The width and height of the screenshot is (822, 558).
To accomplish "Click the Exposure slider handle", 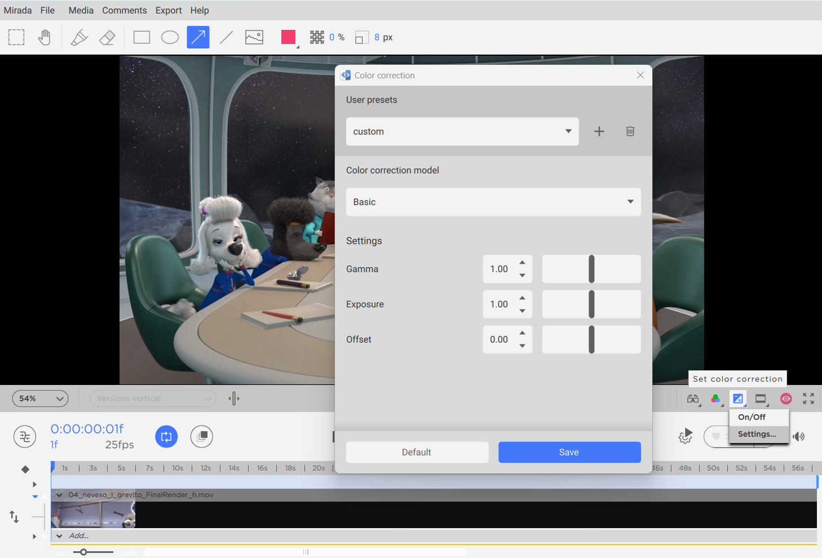I will coord(591,304).
